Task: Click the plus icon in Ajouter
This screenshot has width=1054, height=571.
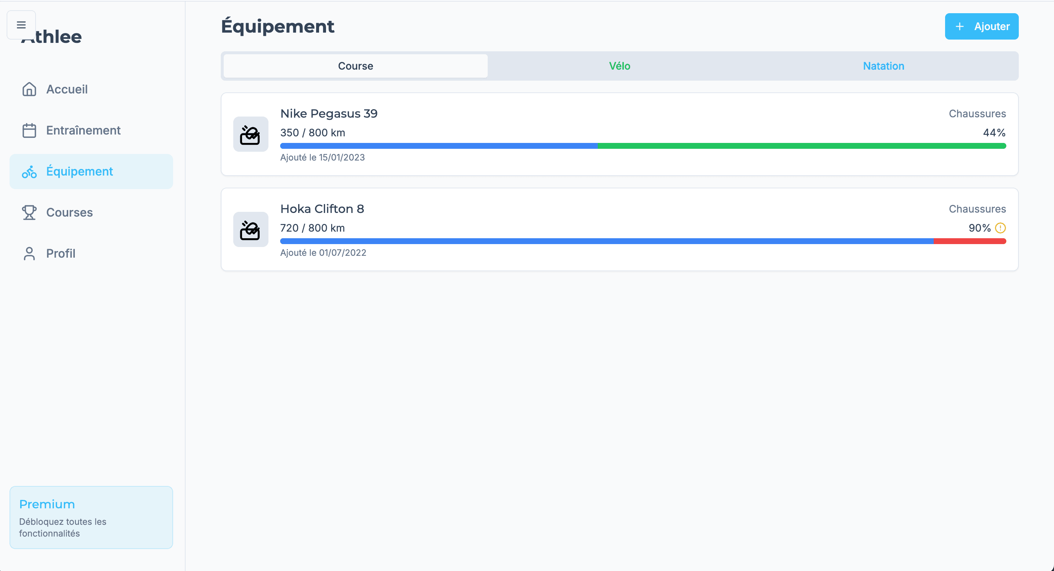Action: coord(959,27)
